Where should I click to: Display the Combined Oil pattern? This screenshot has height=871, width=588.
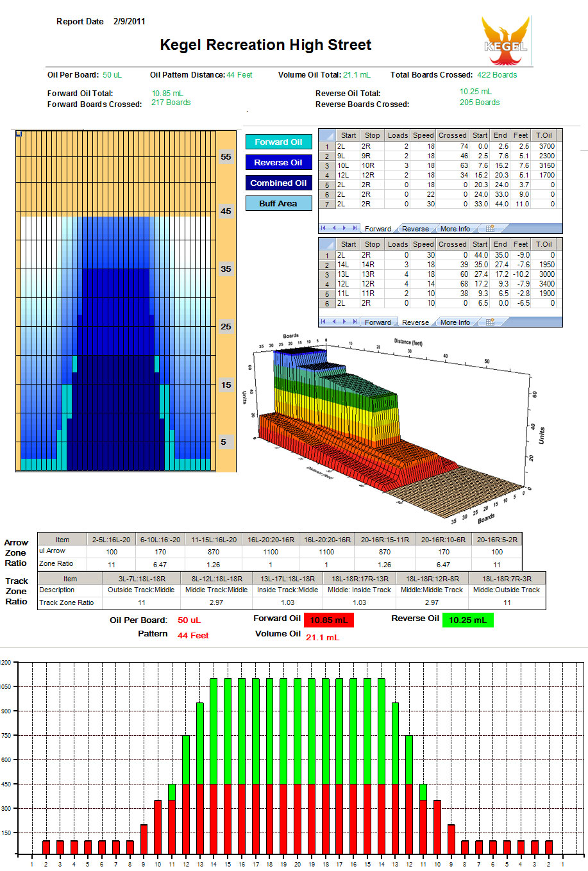[278, 183]
